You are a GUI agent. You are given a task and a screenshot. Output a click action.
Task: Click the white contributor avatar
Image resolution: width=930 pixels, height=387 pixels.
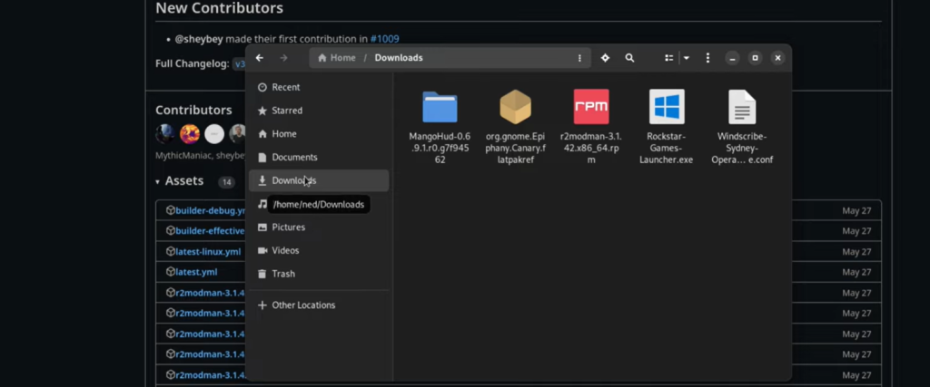click(214, 134)
